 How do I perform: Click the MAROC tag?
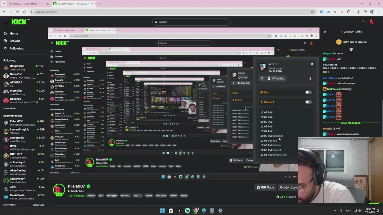pyautogui.click(x=125, y=196)
